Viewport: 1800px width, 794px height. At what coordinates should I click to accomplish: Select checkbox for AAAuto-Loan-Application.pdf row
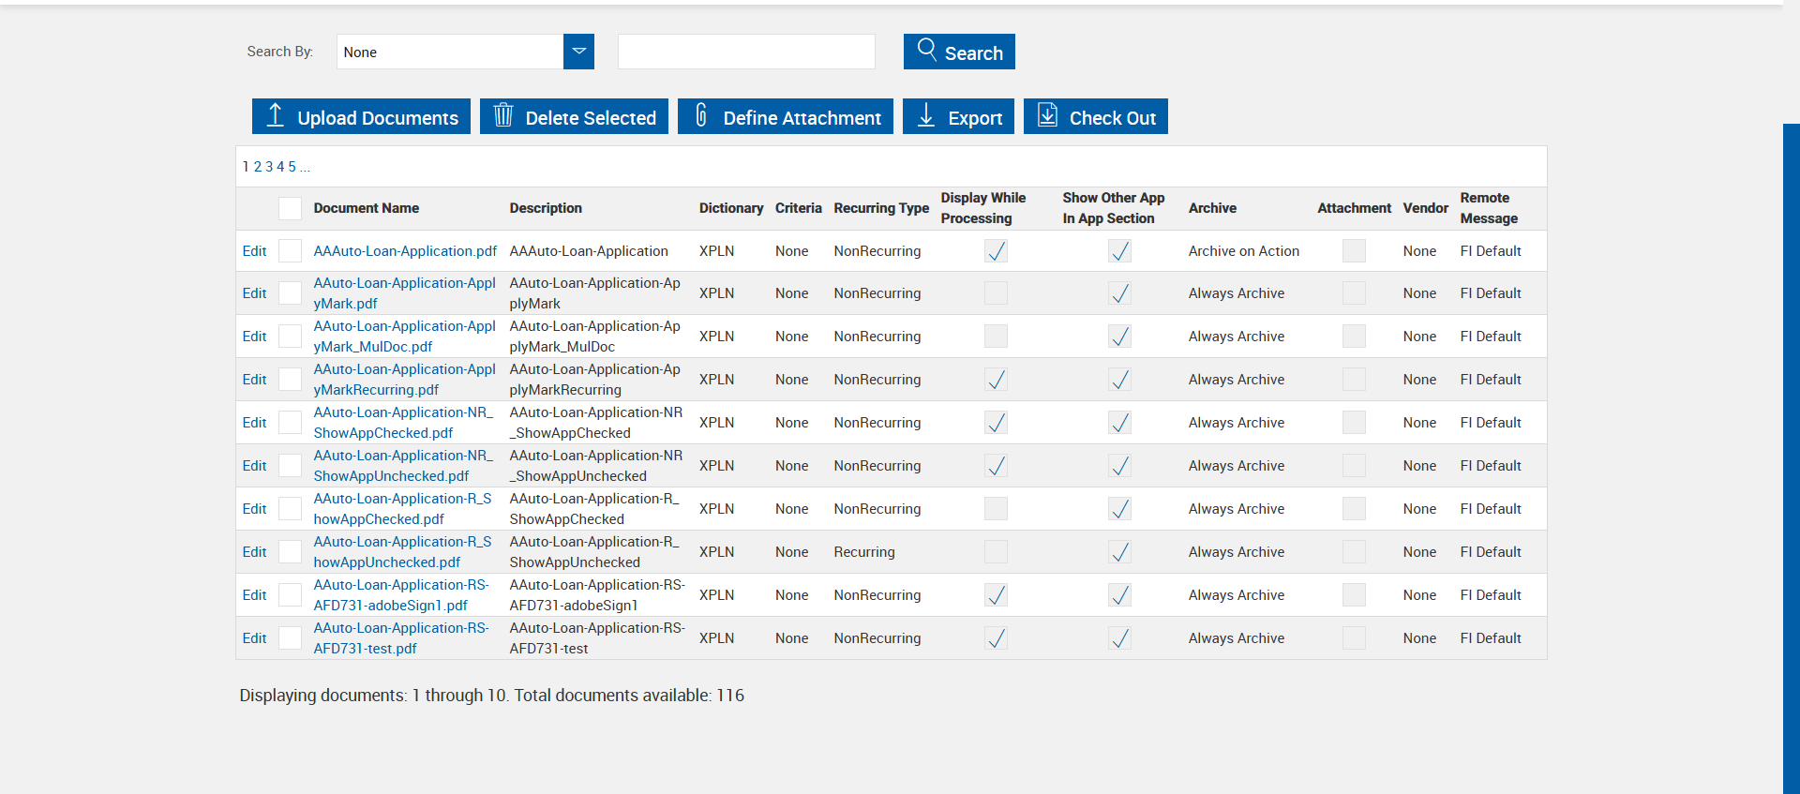click(x=291, y=251)
